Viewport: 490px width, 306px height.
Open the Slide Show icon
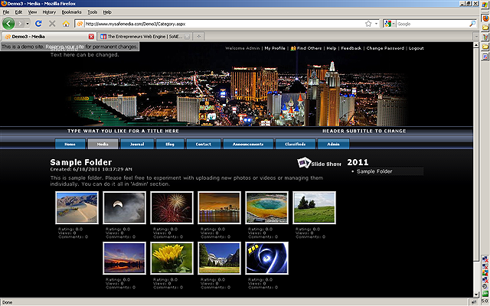coord(303,162)
